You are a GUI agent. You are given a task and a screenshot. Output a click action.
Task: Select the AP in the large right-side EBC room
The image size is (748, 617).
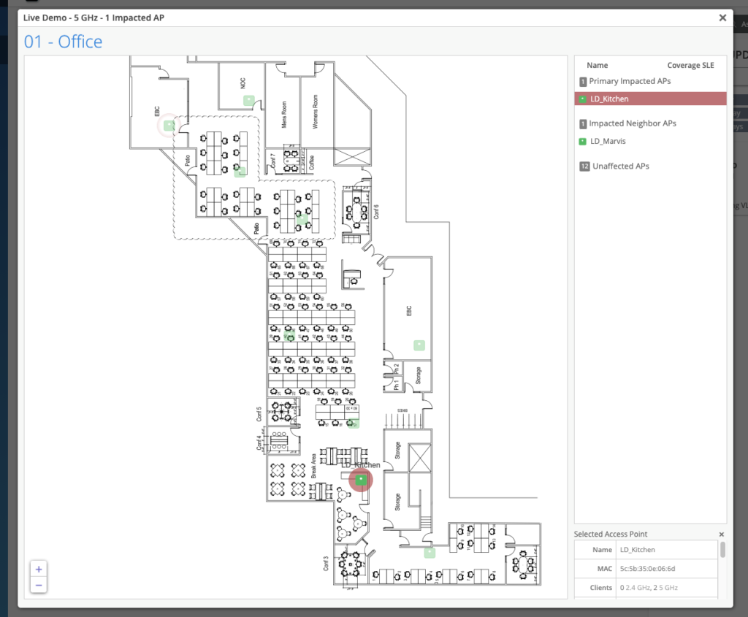click(x=419, y=345)
